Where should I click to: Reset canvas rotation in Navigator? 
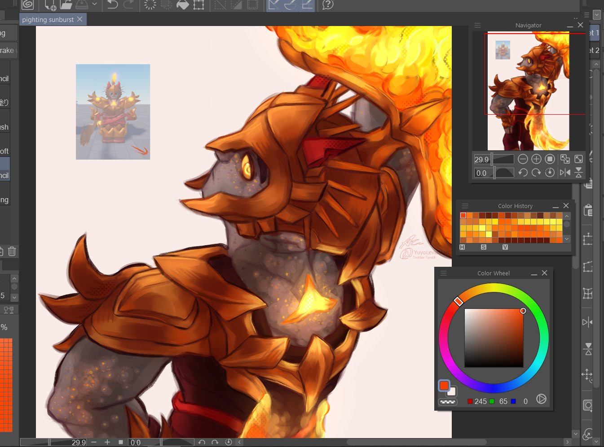(550, 173)
